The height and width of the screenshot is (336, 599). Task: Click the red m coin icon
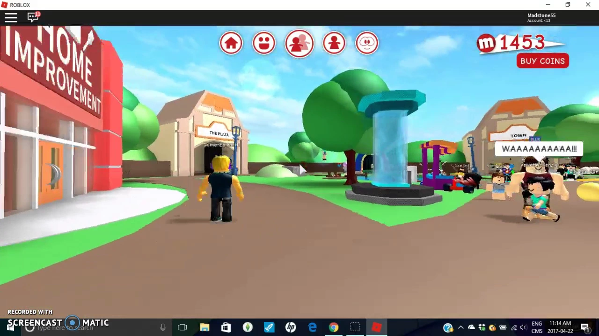click(486, 43)
